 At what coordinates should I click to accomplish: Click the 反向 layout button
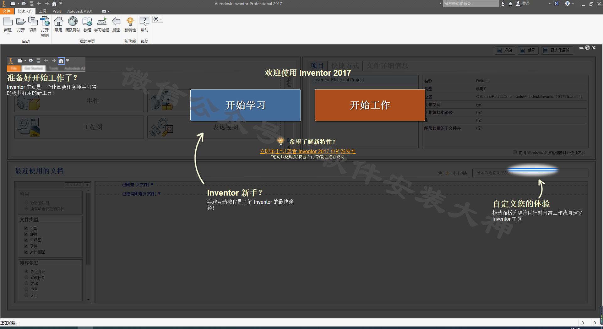click(x=505, y=51)
